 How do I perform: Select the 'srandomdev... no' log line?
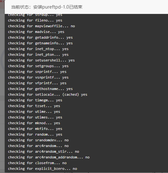[38, 140]
